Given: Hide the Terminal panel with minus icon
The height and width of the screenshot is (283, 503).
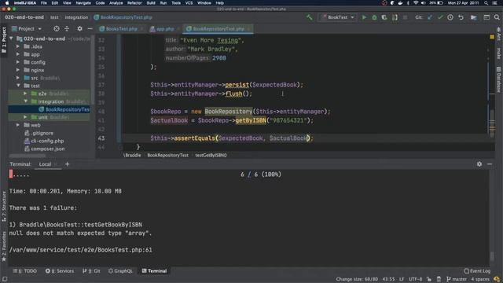Looking at the screenshot, I should [x=490, y=164].
